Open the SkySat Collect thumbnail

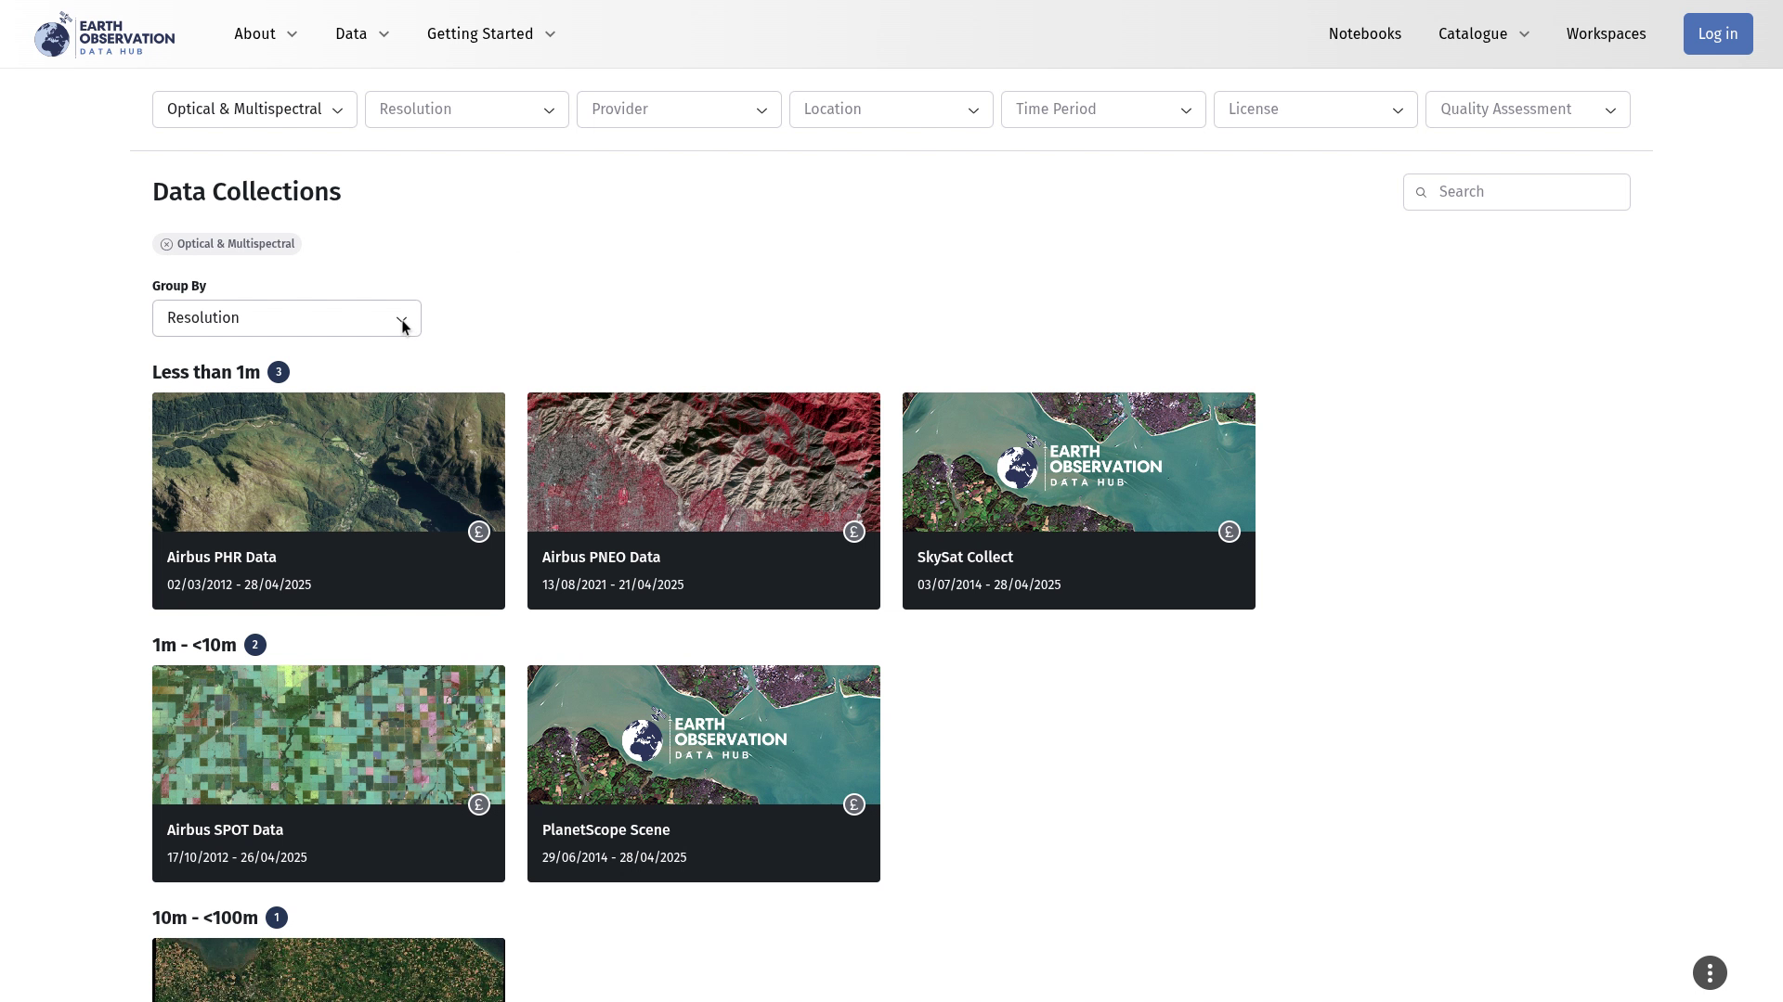[x=1078, y=461]
